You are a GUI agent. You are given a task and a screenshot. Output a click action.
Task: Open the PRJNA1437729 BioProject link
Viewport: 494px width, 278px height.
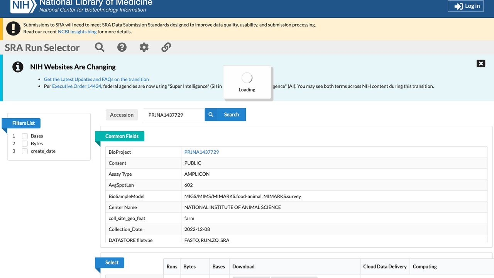click(x=201, y=152)
